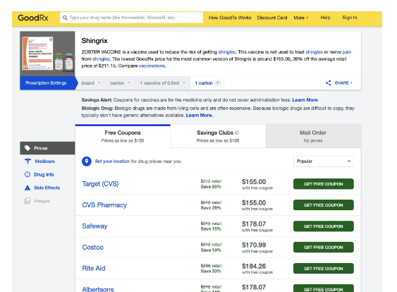
Task: Open Prices via the tag icon
Action: (x=28, y=148)
